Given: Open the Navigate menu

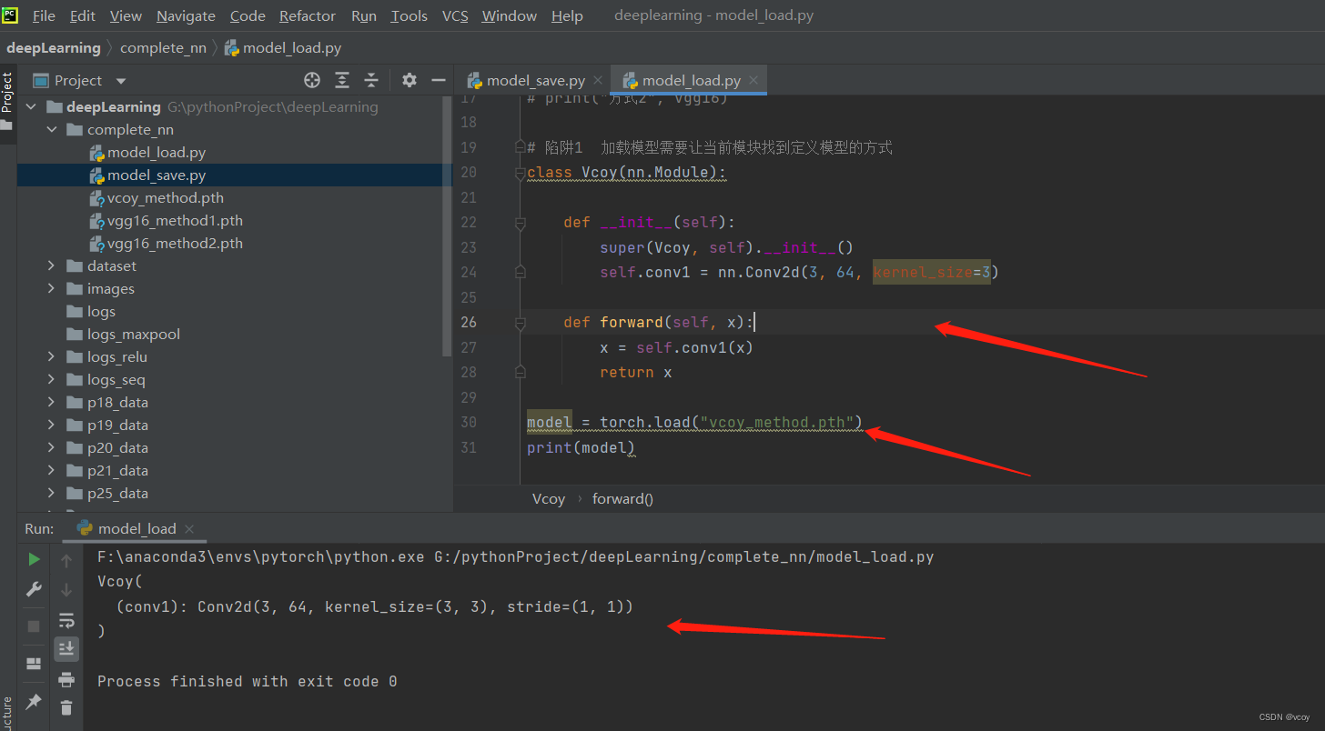Looking at the screenshot, I should (x=186, y=15).
